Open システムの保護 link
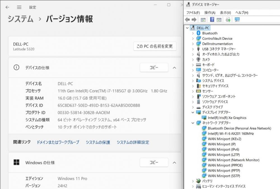This screenshot has width=280, height=189. (x=98, y=142)
